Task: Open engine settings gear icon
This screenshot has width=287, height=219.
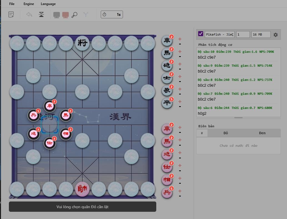Action: [275, 35]
